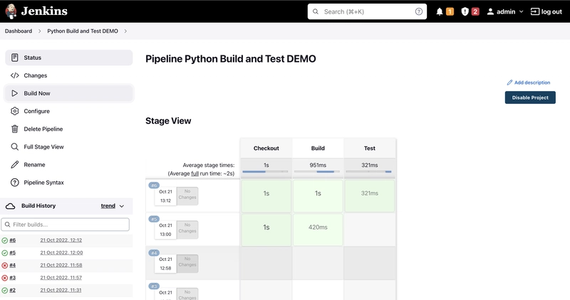Open Full Stage View from sidebar
This screenshot has width=570, height=300.
(x=43, y=147)
